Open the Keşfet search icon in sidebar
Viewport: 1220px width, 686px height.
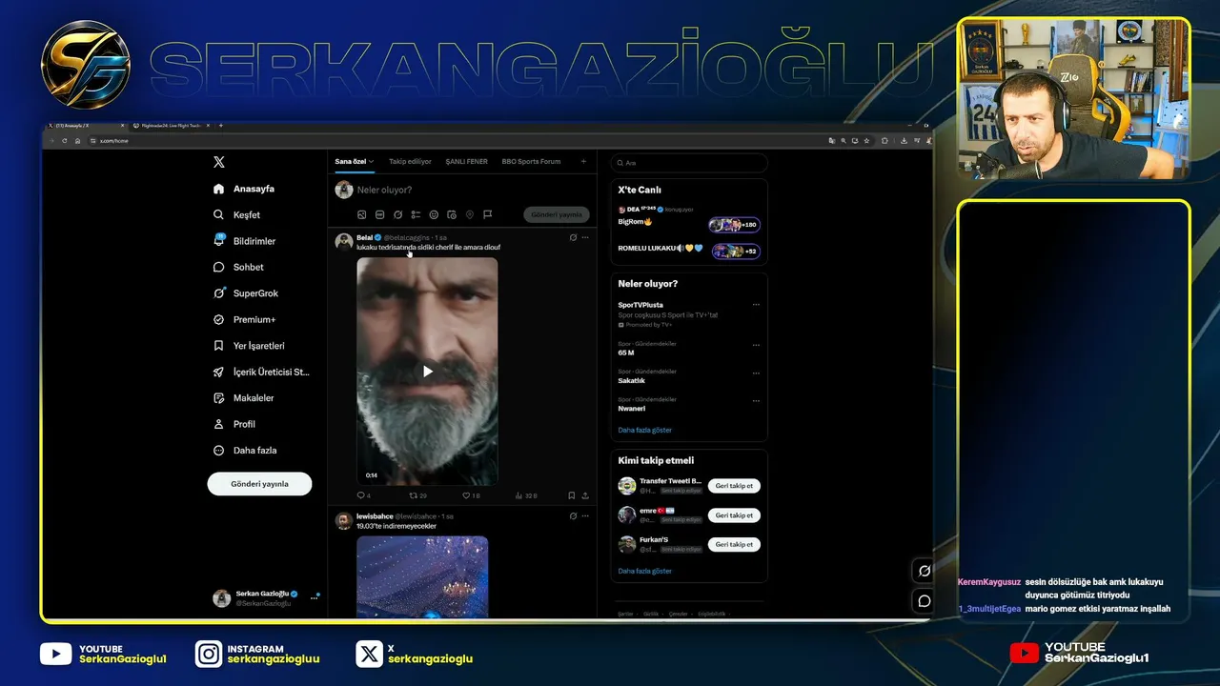click(x=219, y=215)
